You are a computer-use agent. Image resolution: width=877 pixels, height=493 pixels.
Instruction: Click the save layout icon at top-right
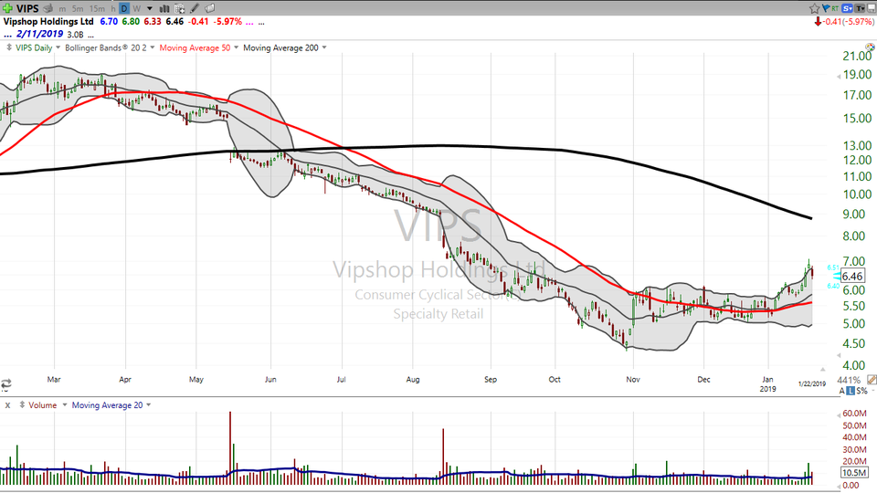(872, 8)
